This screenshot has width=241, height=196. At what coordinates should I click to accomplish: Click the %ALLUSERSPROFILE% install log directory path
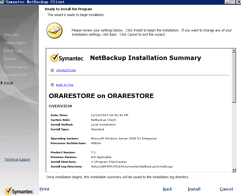click(132, 167)
